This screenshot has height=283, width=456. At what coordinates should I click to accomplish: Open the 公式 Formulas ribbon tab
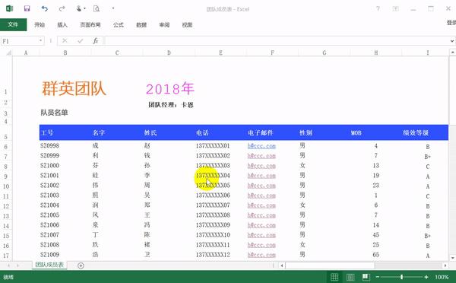(119, 25)
